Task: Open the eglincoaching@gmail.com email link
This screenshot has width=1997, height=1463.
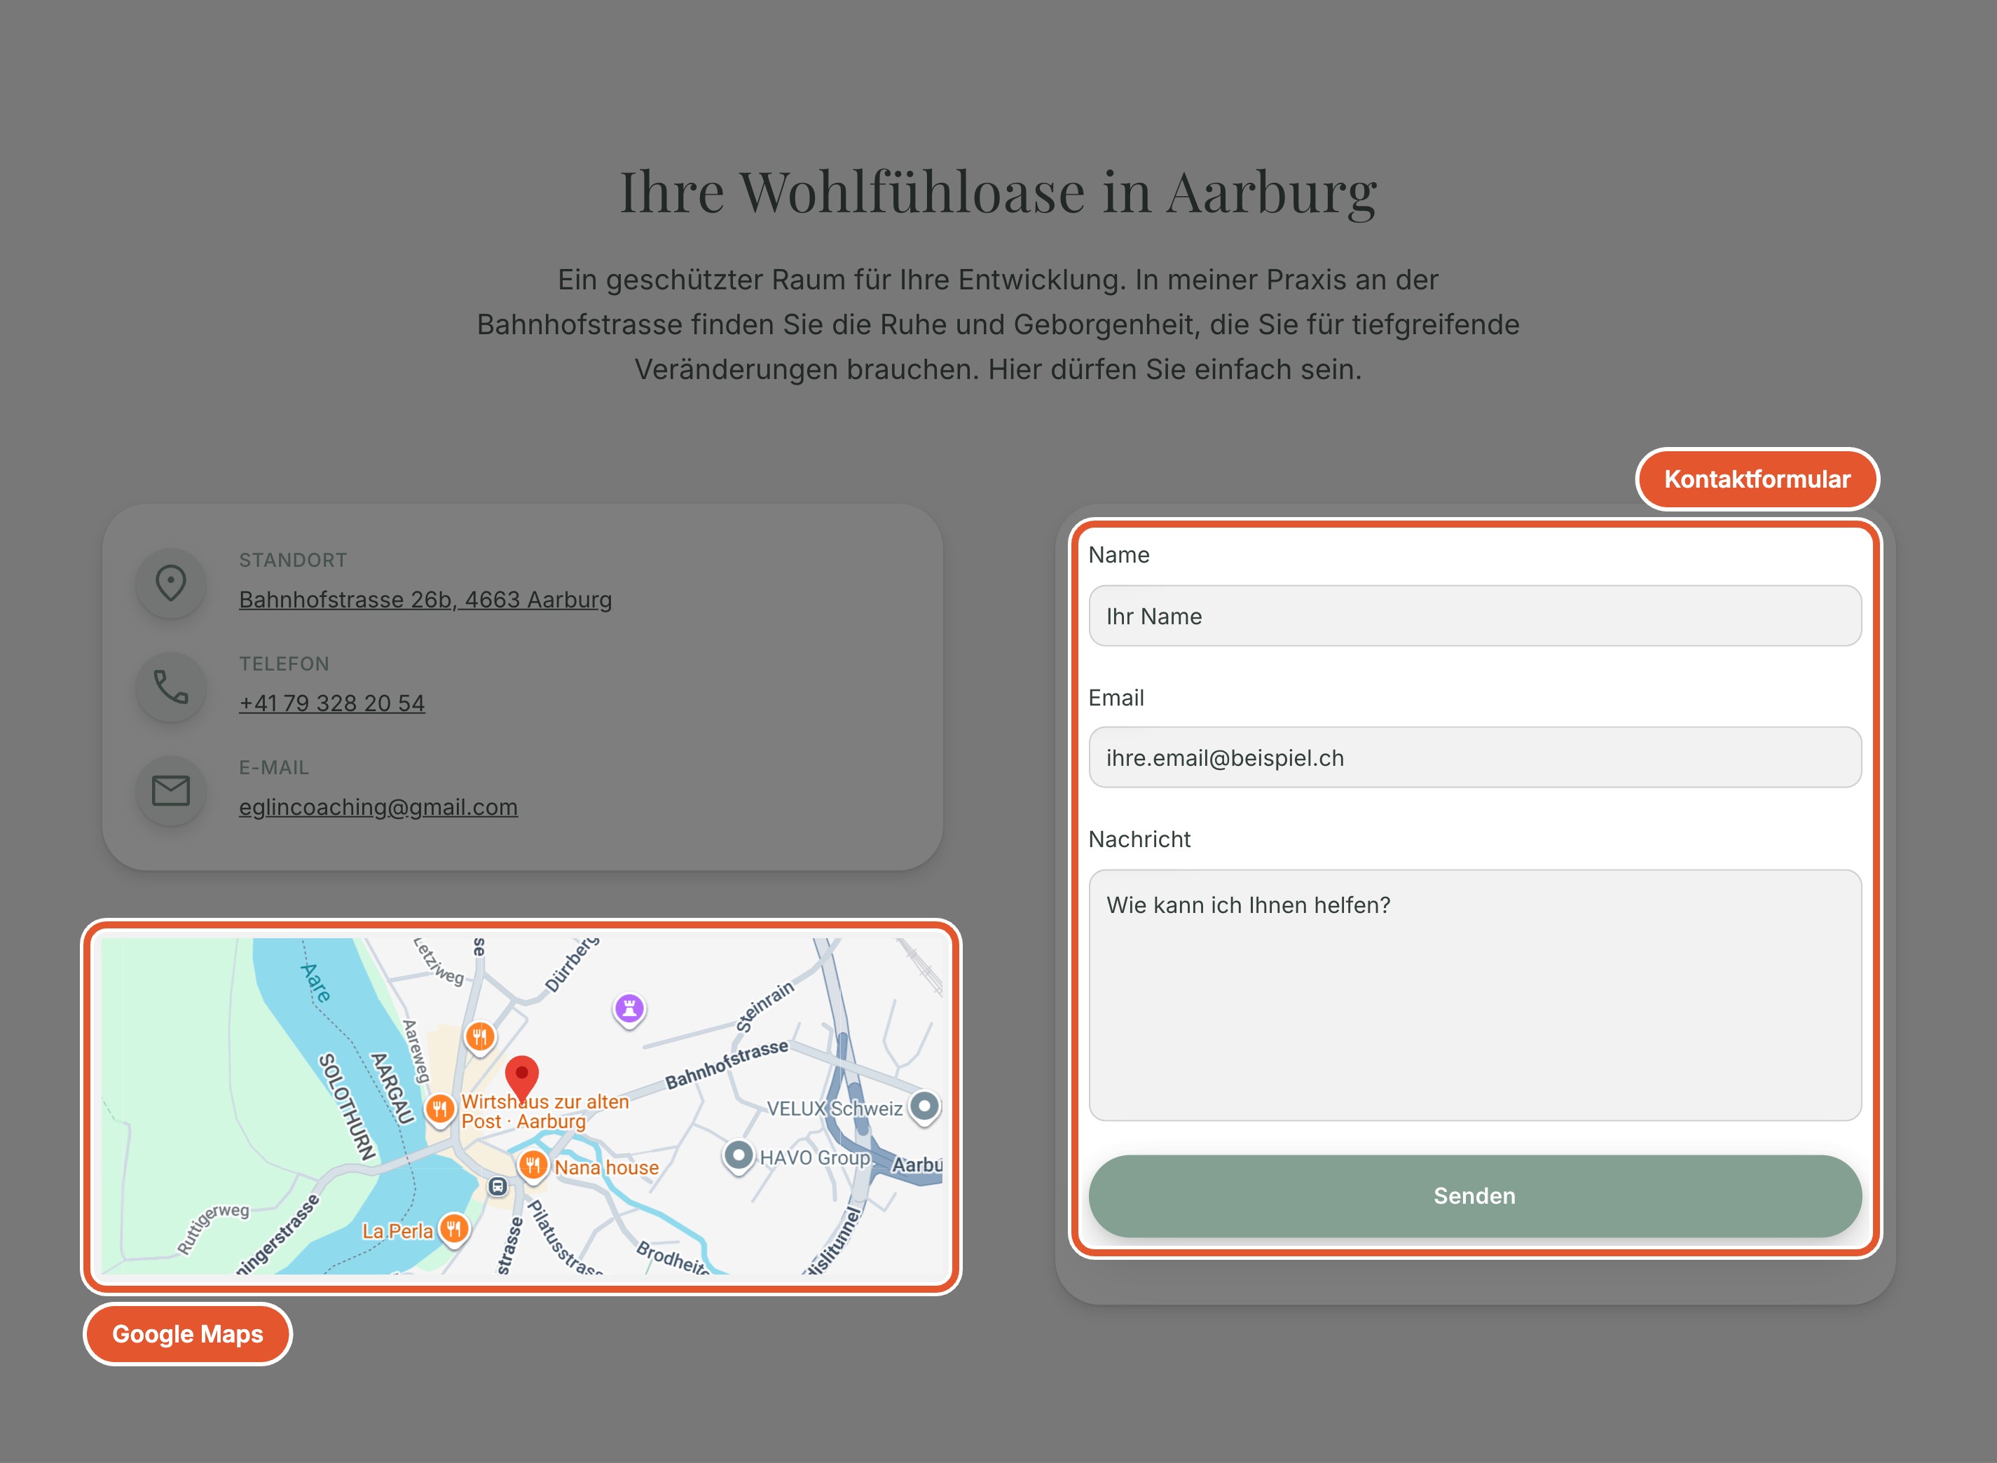Action: click(x=378, y=806)
